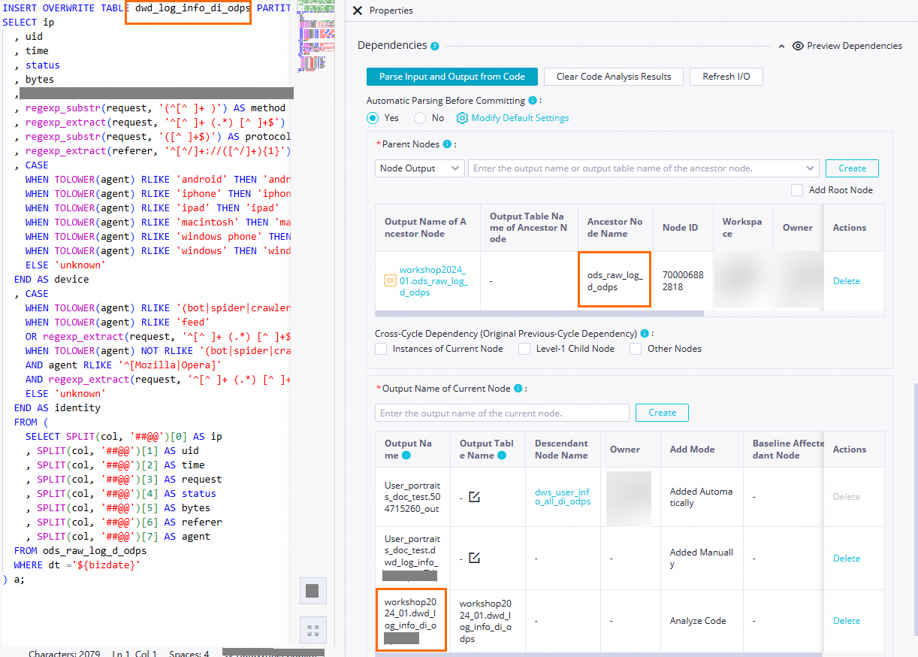Click the Output Name of Current Node help icon
The width and height of the screenshot is (918, 657).
(x=518, y=389)
